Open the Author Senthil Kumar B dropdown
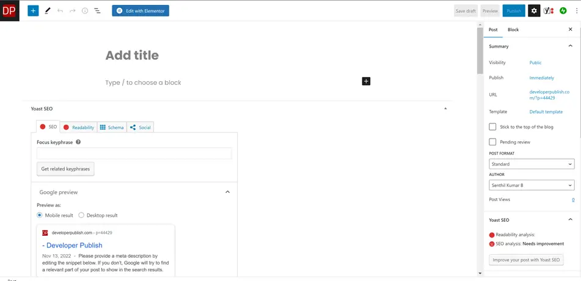This screenshot has height=281, width=581. pos(532,185)
